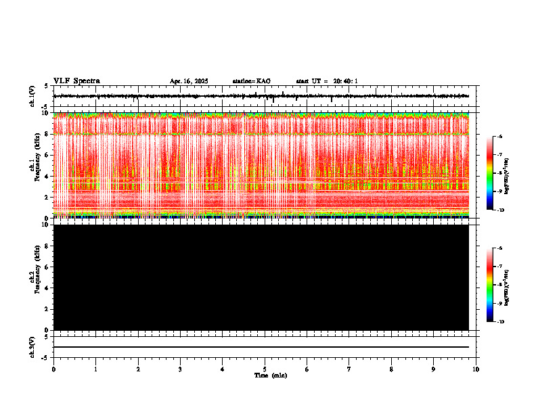Click time axis tick label 5

point(265,369)
